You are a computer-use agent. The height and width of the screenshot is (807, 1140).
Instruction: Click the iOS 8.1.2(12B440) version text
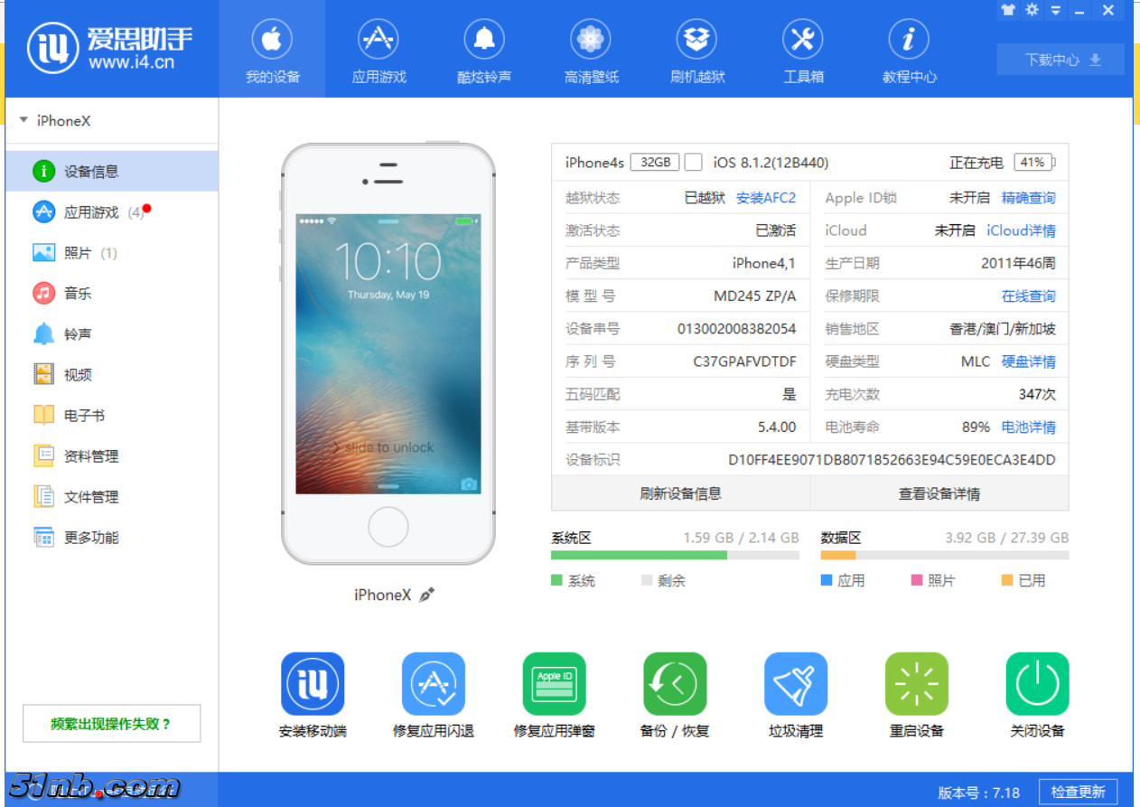tap(771, 163)
